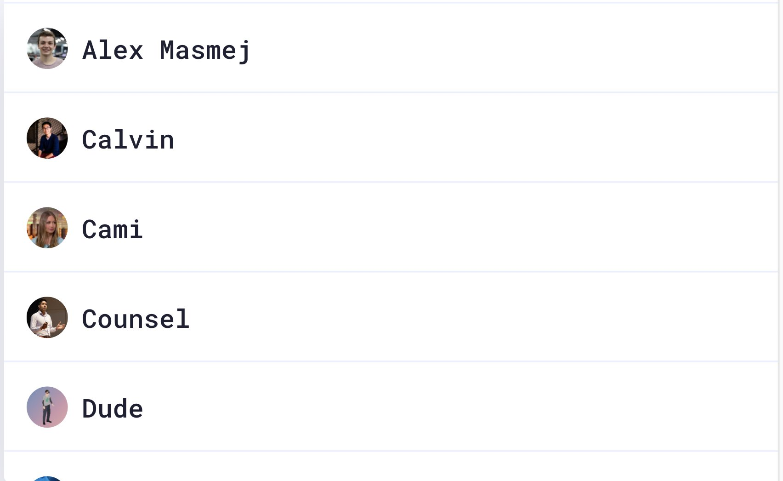
Task: Click the word Masmej in first row
Action: 205,51
